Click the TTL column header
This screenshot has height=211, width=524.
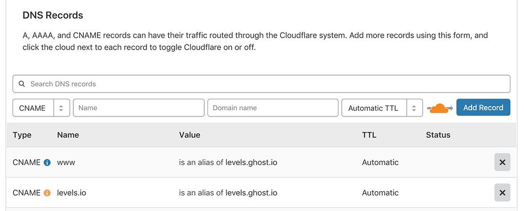[369, 135]
